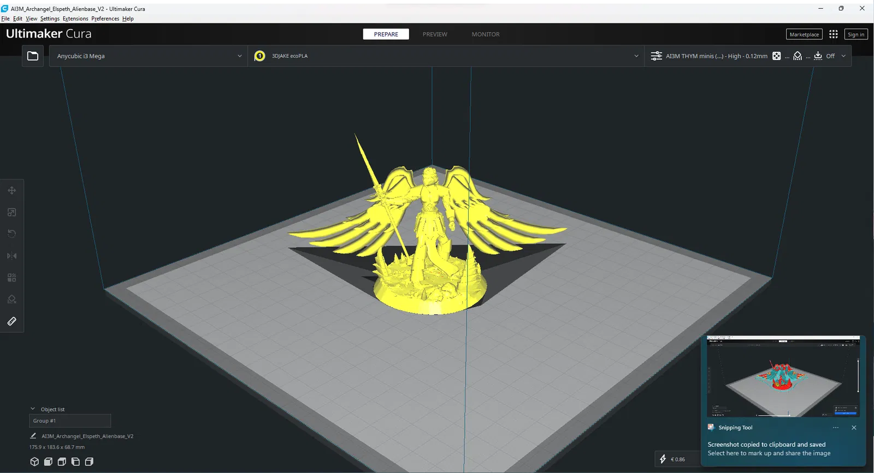This screenshot has width=874, height=473.
Task: Switch to the MONITOR stage
Action: pyautogui.click(x=486, y=34)
